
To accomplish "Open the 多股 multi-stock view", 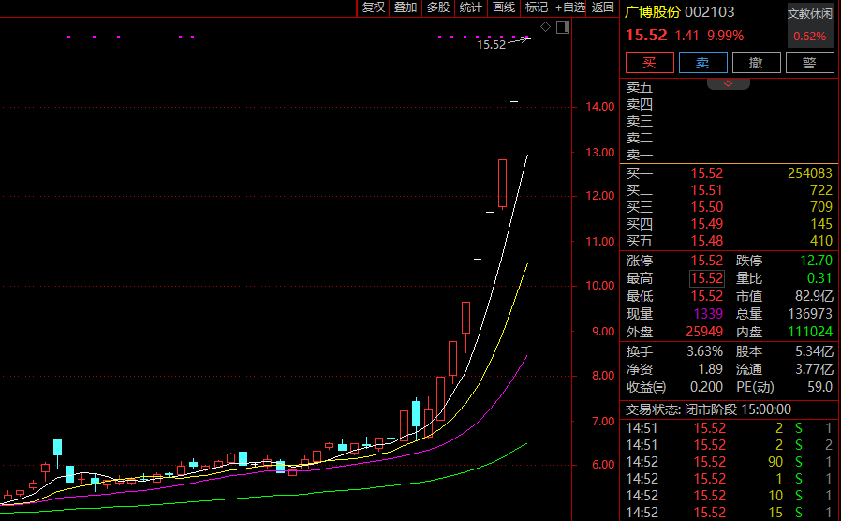I will pyautogui.click(x=438, y=7).
